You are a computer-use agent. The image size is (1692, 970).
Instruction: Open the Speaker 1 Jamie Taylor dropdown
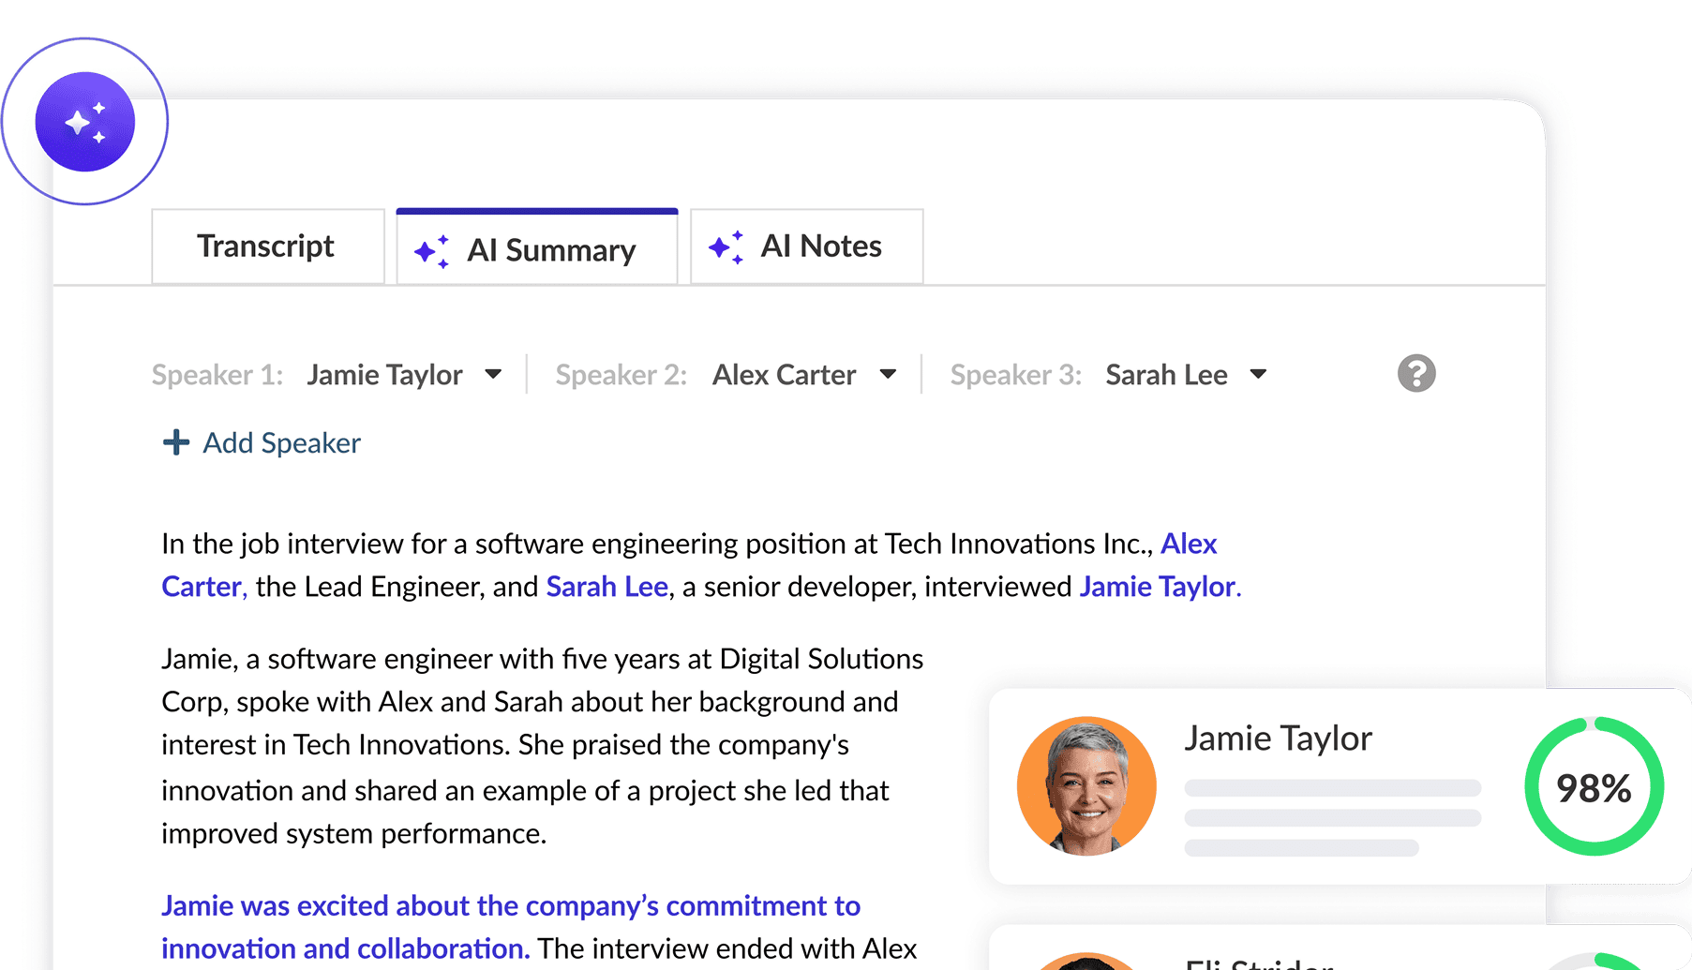tap(405, 375)
